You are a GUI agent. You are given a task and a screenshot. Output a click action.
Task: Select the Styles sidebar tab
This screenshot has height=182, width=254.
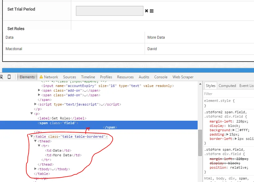211,86
